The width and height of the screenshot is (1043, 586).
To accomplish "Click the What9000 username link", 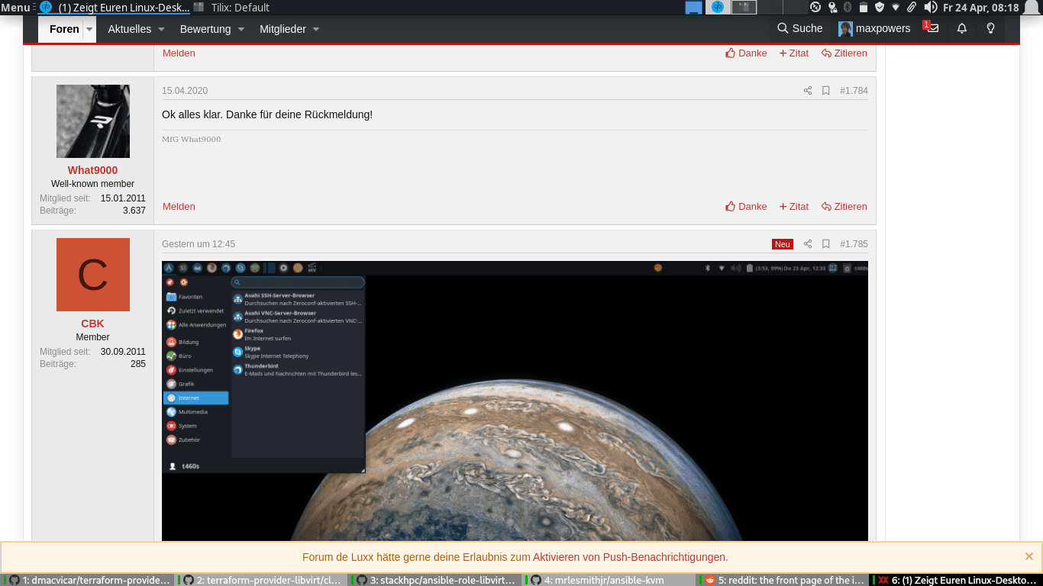I will click(92, 170).
